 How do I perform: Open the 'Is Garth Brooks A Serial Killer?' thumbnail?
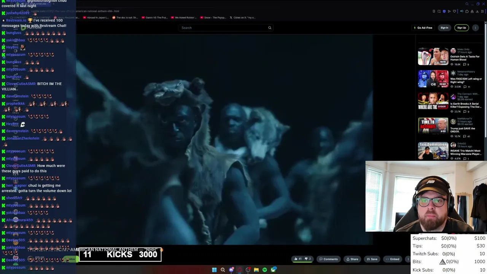(x=433, y=101)
